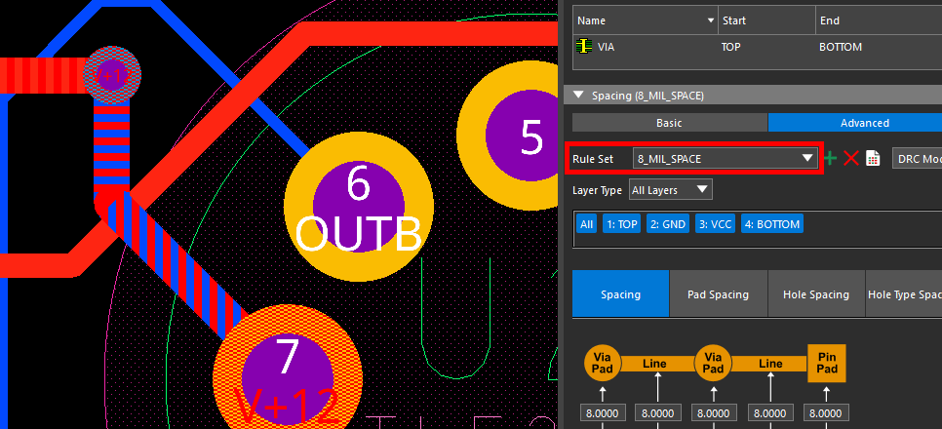Screen dimensions: 942x429
Task: Click the Start column header
Action: 766,20
